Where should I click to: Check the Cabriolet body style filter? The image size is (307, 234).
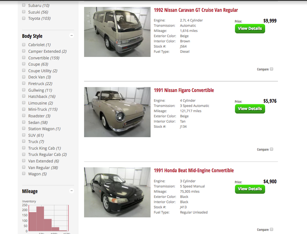24,45
